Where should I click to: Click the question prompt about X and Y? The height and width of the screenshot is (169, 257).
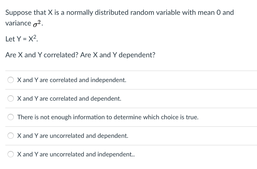pos(80,55)
